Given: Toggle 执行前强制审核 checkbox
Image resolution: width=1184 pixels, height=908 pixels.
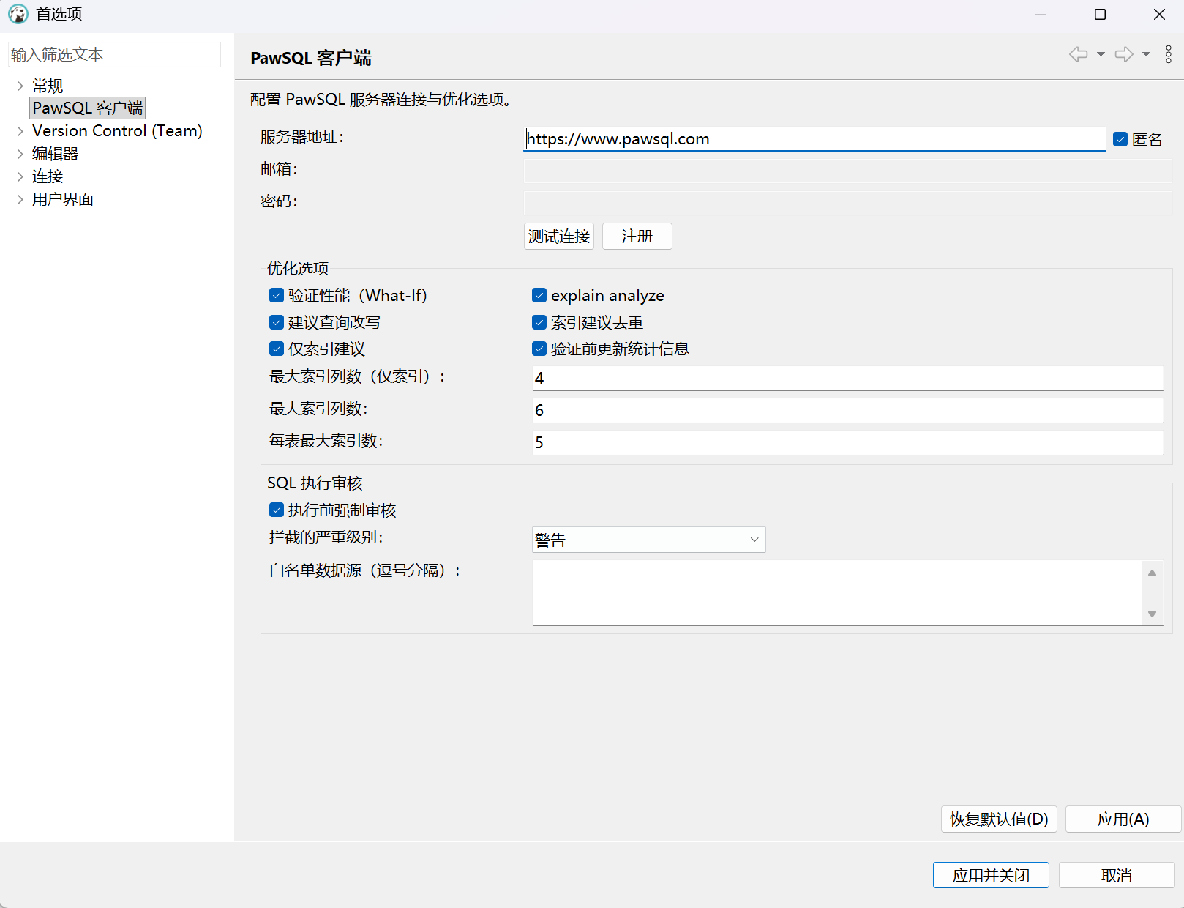Looking at the screenshot, I should pos(277,510).
